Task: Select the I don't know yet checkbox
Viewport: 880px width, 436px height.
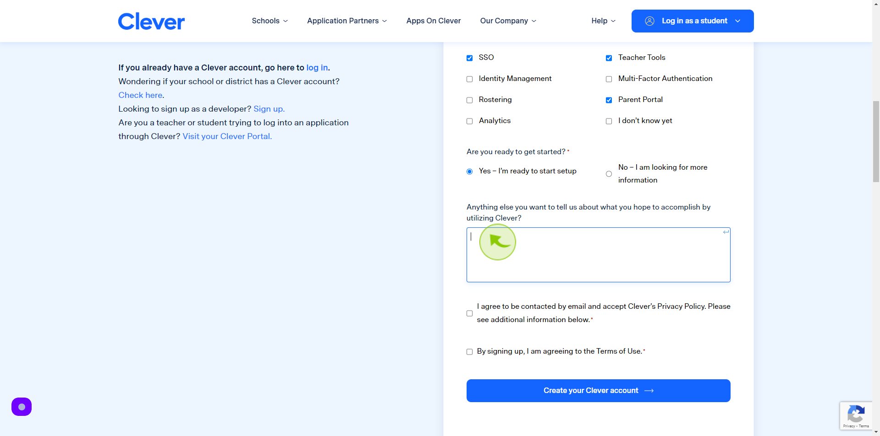Action: point(609,121)
